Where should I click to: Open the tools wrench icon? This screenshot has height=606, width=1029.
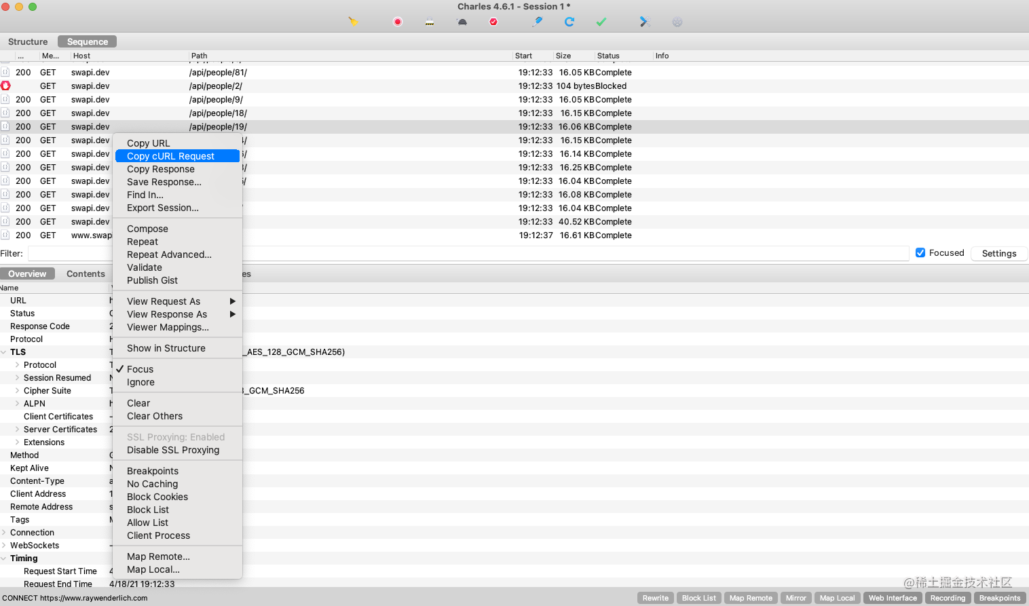point(645,22)
